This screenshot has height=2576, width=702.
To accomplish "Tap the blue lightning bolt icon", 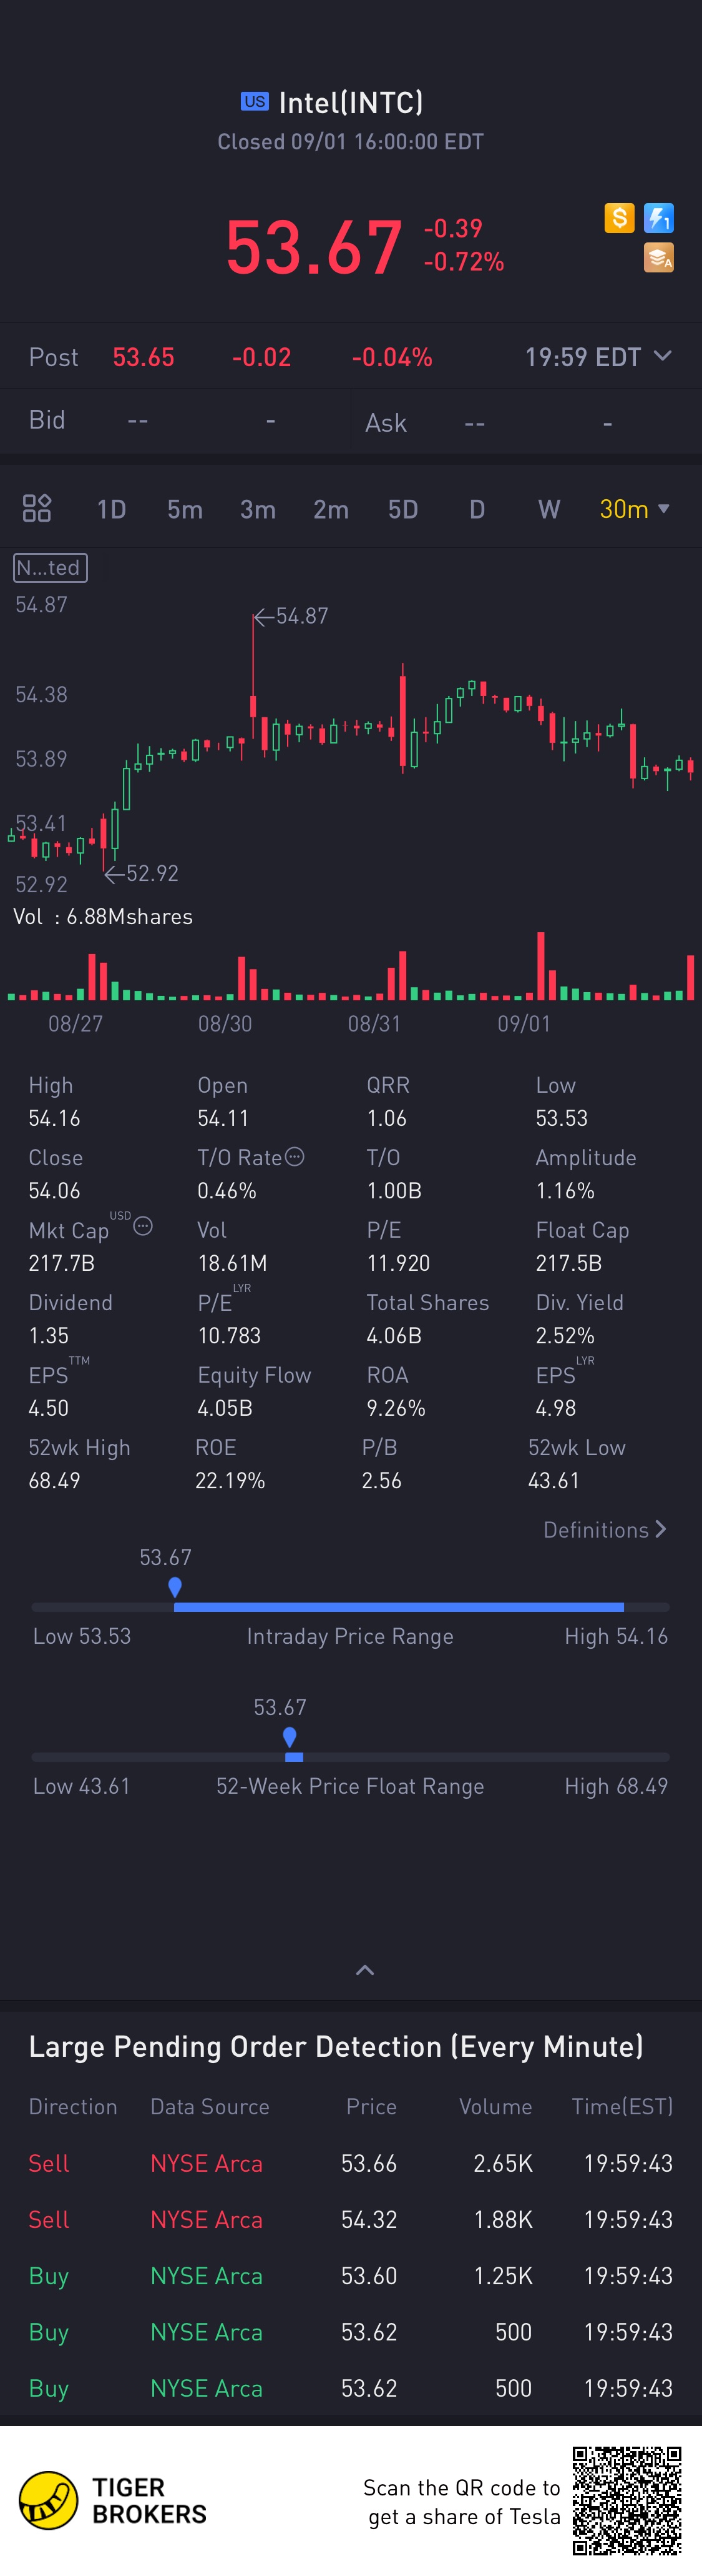I will click(x=659, y=218).
